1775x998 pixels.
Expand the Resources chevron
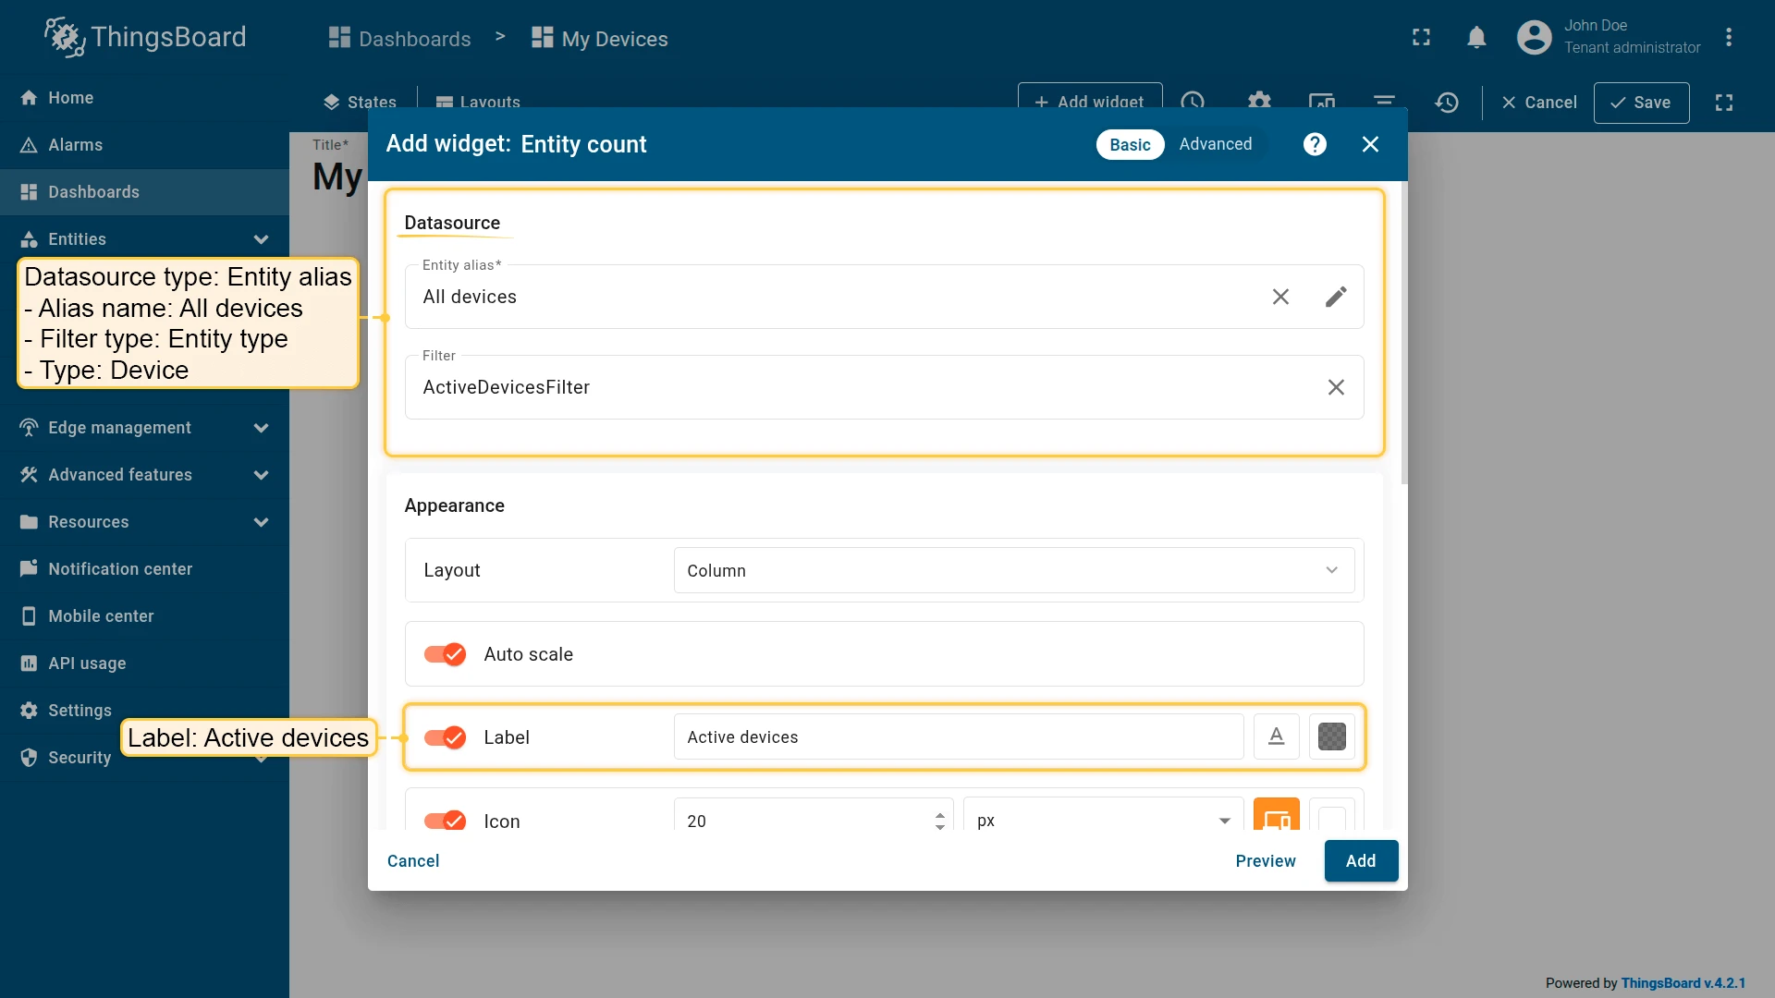tap(262, 522)
